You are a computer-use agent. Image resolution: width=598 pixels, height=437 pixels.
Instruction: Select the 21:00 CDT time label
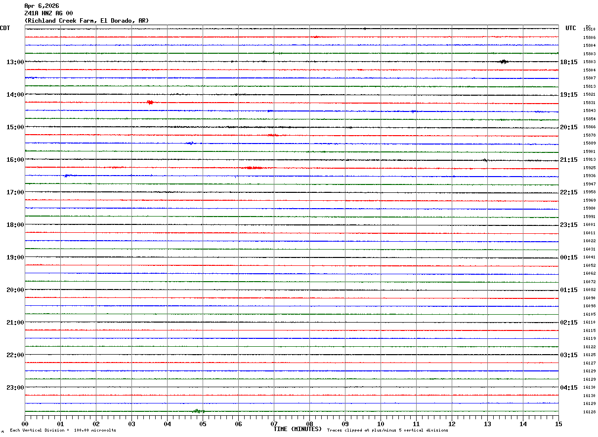coord(15,323)
